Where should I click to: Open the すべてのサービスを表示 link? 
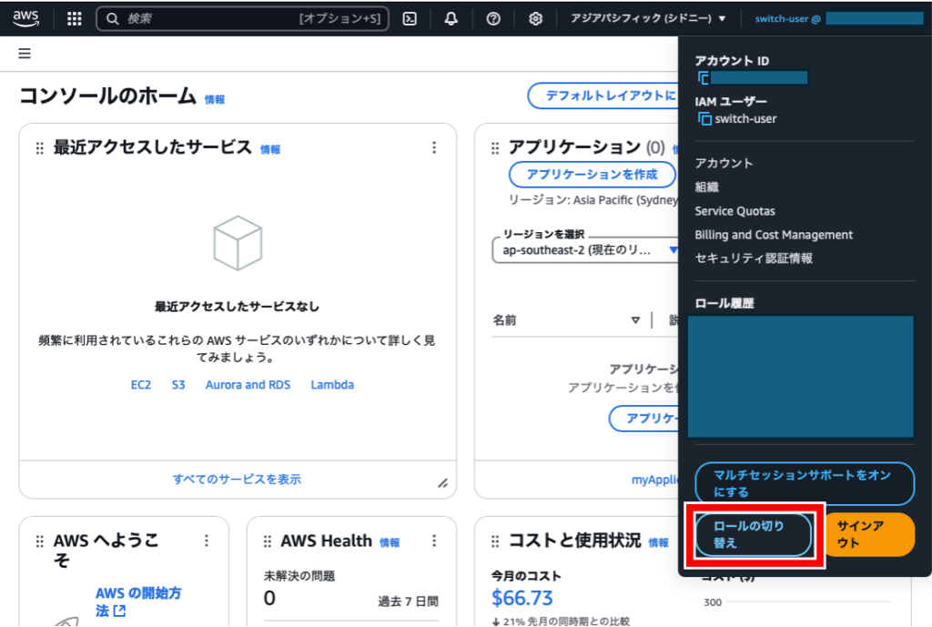coord(237,479)
